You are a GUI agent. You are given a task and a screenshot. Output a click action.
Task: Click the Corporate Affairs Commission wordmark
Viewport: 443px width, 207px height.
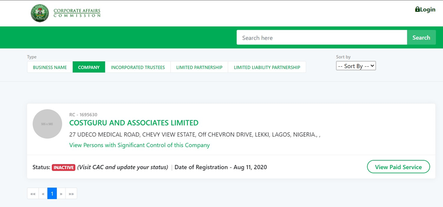pyautogui.click(x=77, y=13)
